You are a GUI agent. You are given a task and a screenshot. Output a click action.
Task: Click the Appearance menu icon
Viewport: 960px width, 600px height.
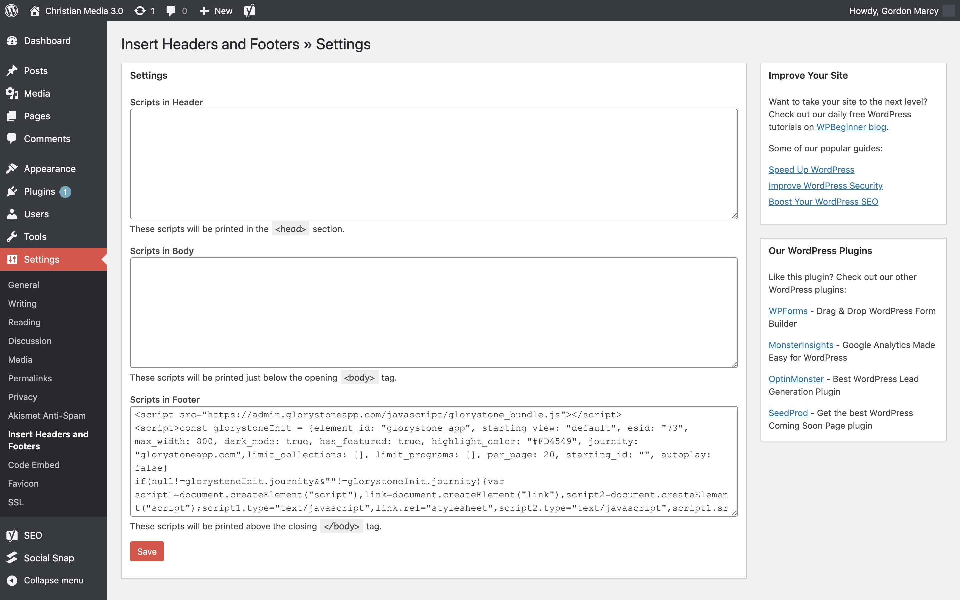(x=12, y=169)
